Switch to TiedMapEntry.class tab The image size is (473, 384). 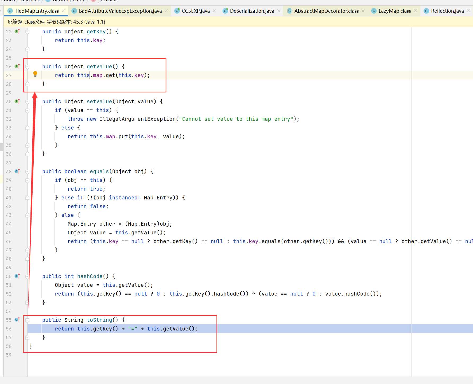[37, 11]
